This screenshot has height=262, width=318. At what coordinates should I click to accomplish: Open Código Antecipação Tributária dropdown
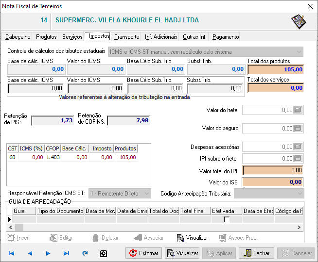pos(269,194)
